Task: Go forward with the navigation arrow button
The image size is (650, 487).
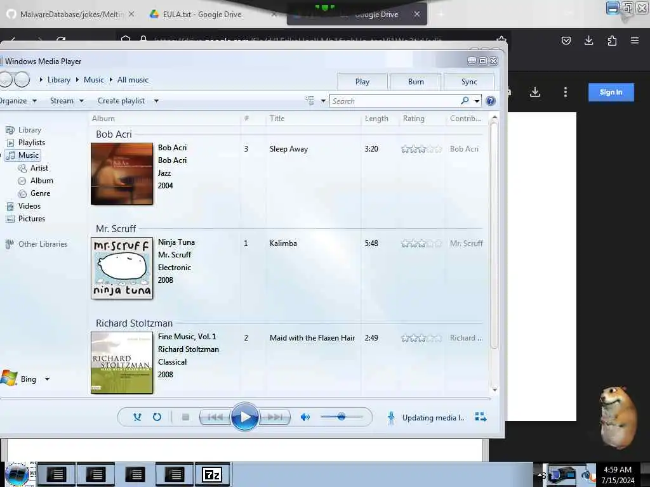Action: click(22, 79)
